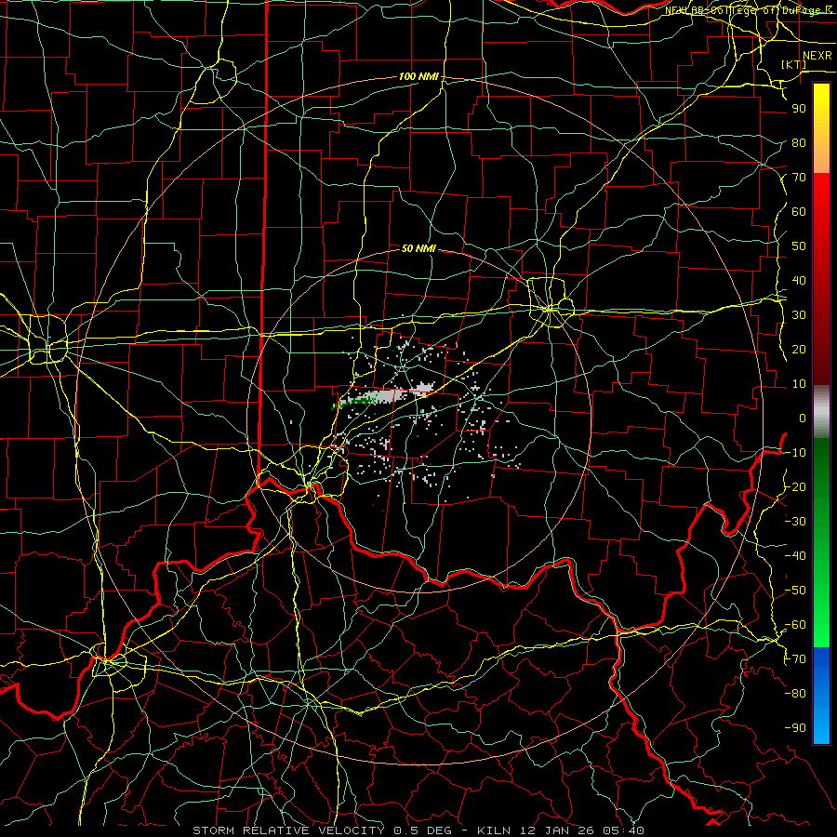Click the "[KT]" units label
Viewport: 837px width, 837px height.
click(794, 64)
